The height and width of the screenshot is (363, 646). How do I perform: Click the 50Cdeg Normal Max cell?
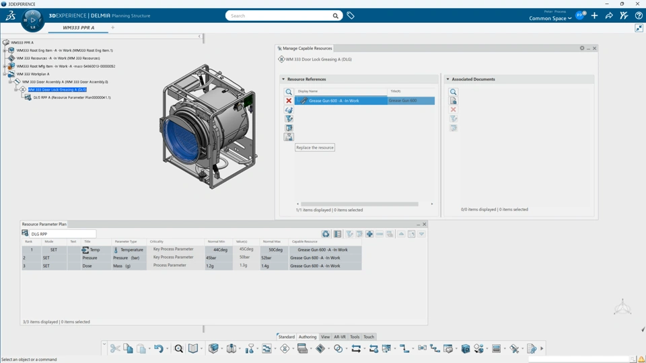coord(274,250)
